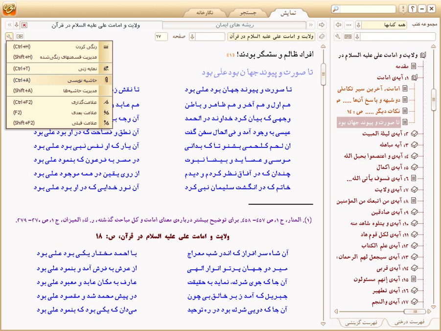
Task: Click the top search input field
Action: click(x=368, y=9)
